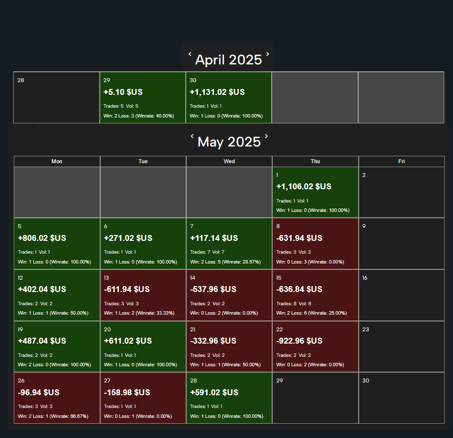This screenshot has height=438, width=453.
Task: Click the Thu column header
Action: [315, 161]
